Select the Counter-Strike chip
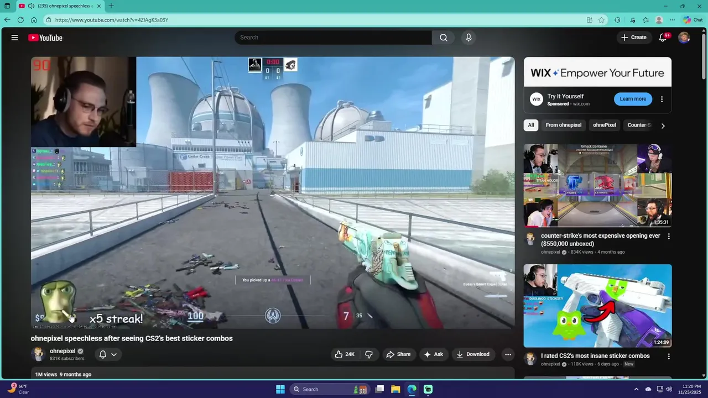The image size is (708, 398). 639,125
